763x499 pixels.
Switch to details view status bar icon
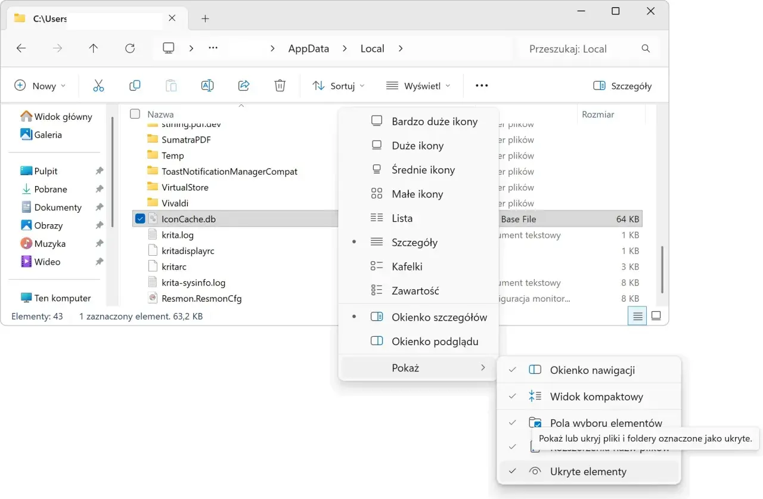click(638, 316)
